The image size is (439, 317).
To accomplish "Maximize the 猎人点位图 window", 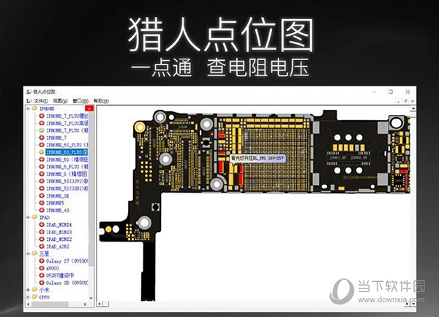I will (391, 92).
